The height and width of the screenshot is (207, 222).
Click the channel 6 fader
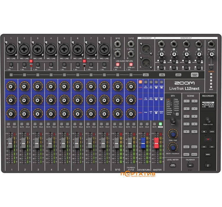coord(77,143)
